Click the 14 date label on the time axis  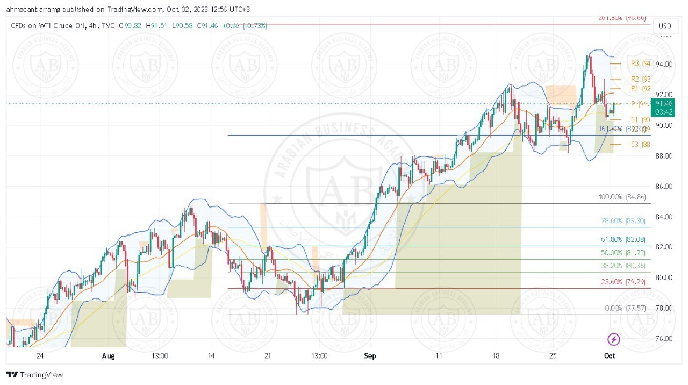point(211,356)
